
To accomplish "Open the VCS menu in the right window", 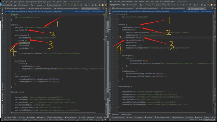I will [x=161, y=2].
